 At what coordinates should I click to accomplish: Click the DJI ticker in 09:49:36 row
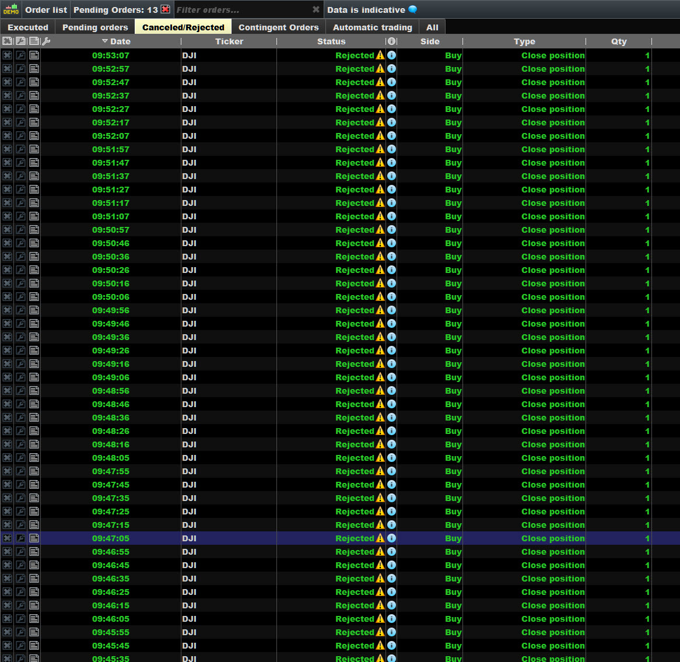click(x=189, y=337)
